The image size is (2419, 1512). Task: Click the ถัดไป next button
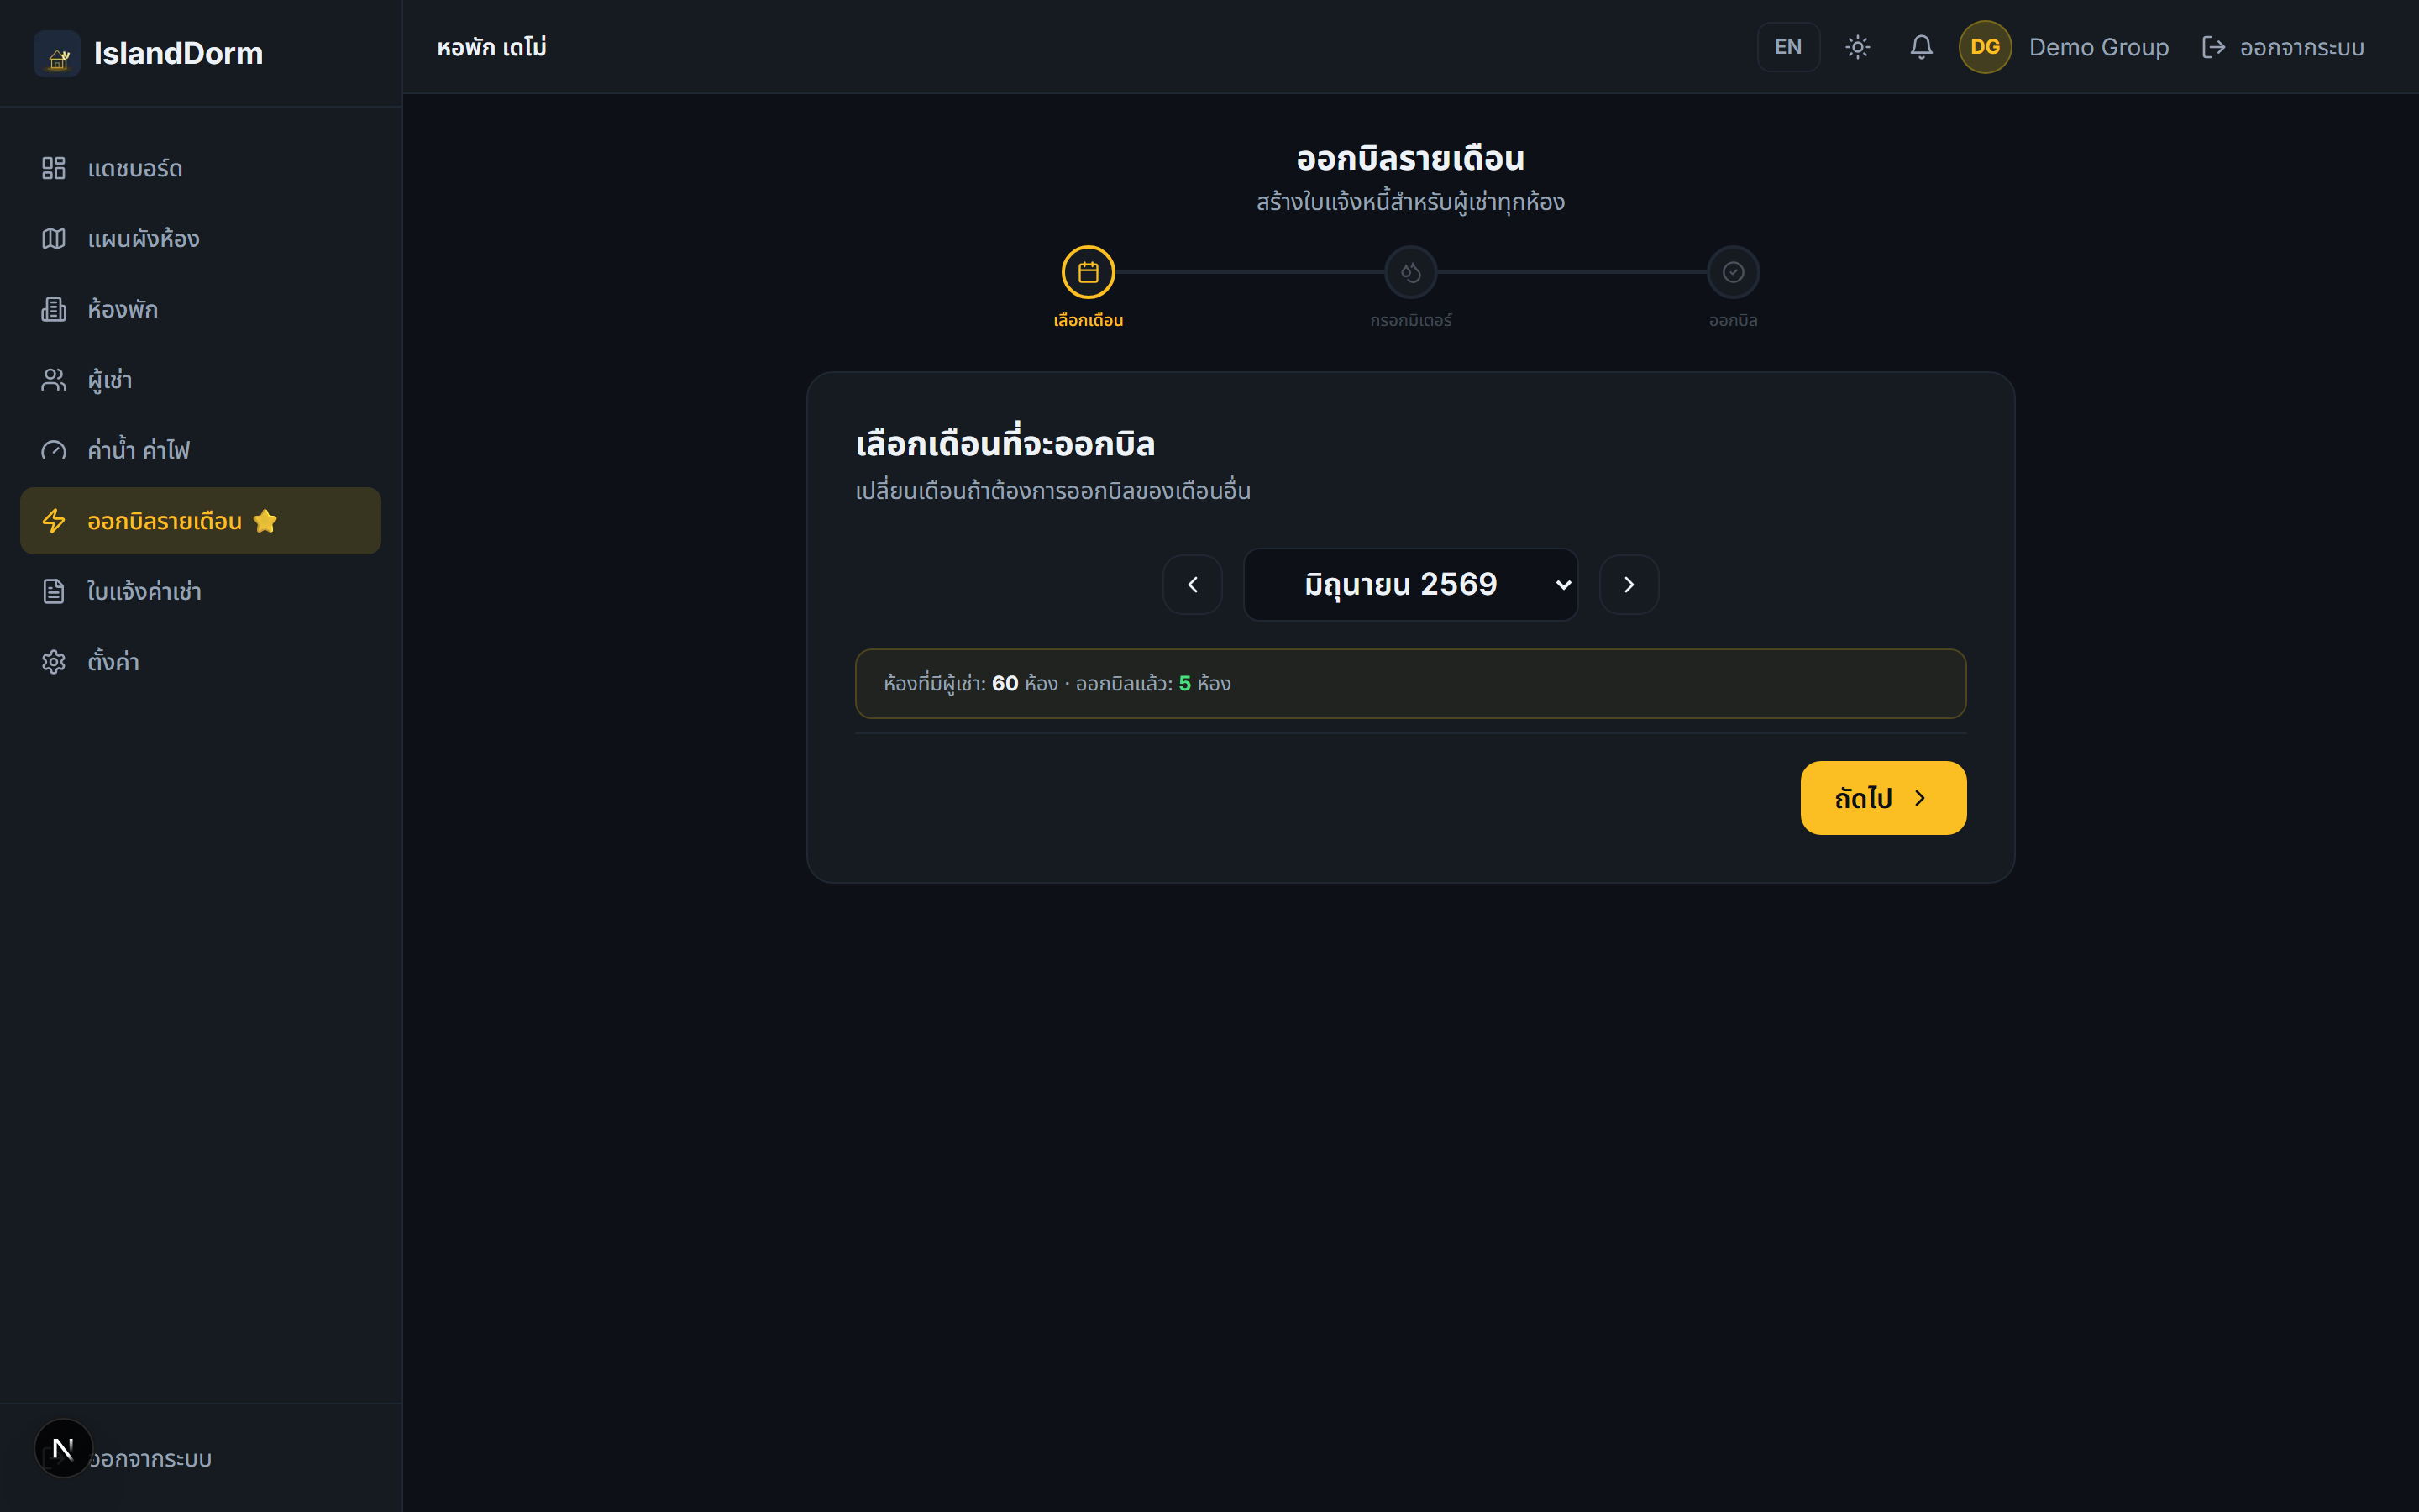tap(1883, 798)
